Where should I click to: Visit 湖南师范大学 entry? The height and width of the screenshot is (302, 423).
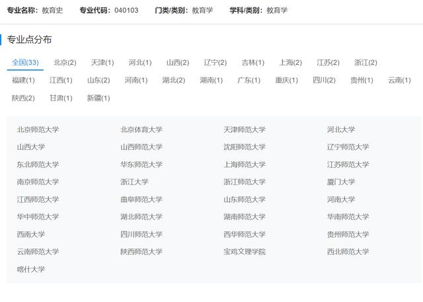(x=245, y=217)
